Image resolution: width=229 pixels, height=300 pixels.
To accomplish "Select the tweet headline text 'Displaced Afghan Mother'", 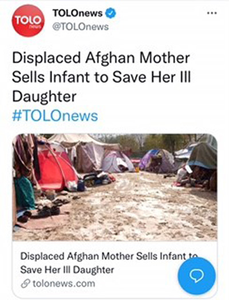I will tap(101, 58).
